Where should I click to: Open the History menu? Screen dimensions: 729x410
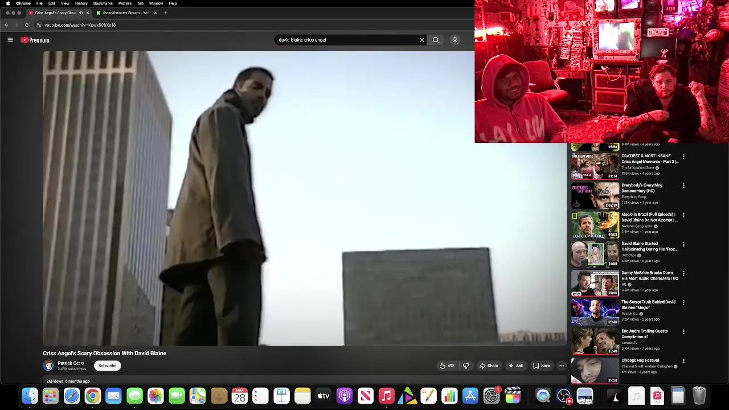pyautogui.click(x=81, y=3)
